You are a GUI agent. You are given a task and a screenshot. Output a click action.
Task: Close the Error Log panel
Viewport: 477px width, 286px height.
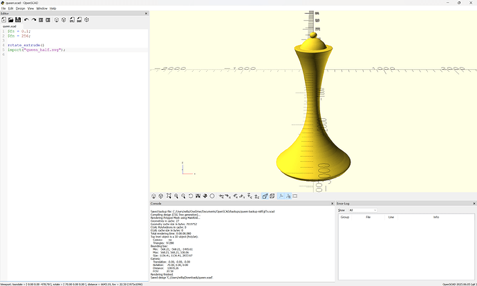[474, 203]
